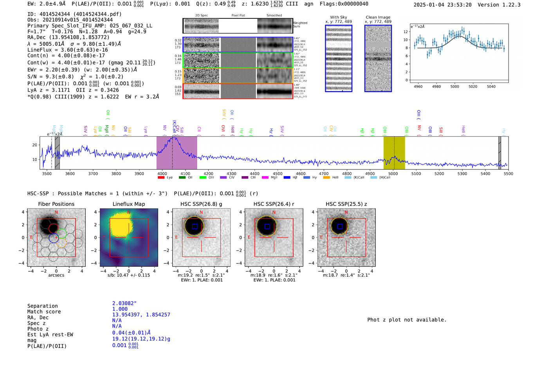The height and width of the screenshot is (373, 548).
Task: Click the *Q(0.98) CIII(1909) line
Action: pyautogui.click(x=93, y=97)
